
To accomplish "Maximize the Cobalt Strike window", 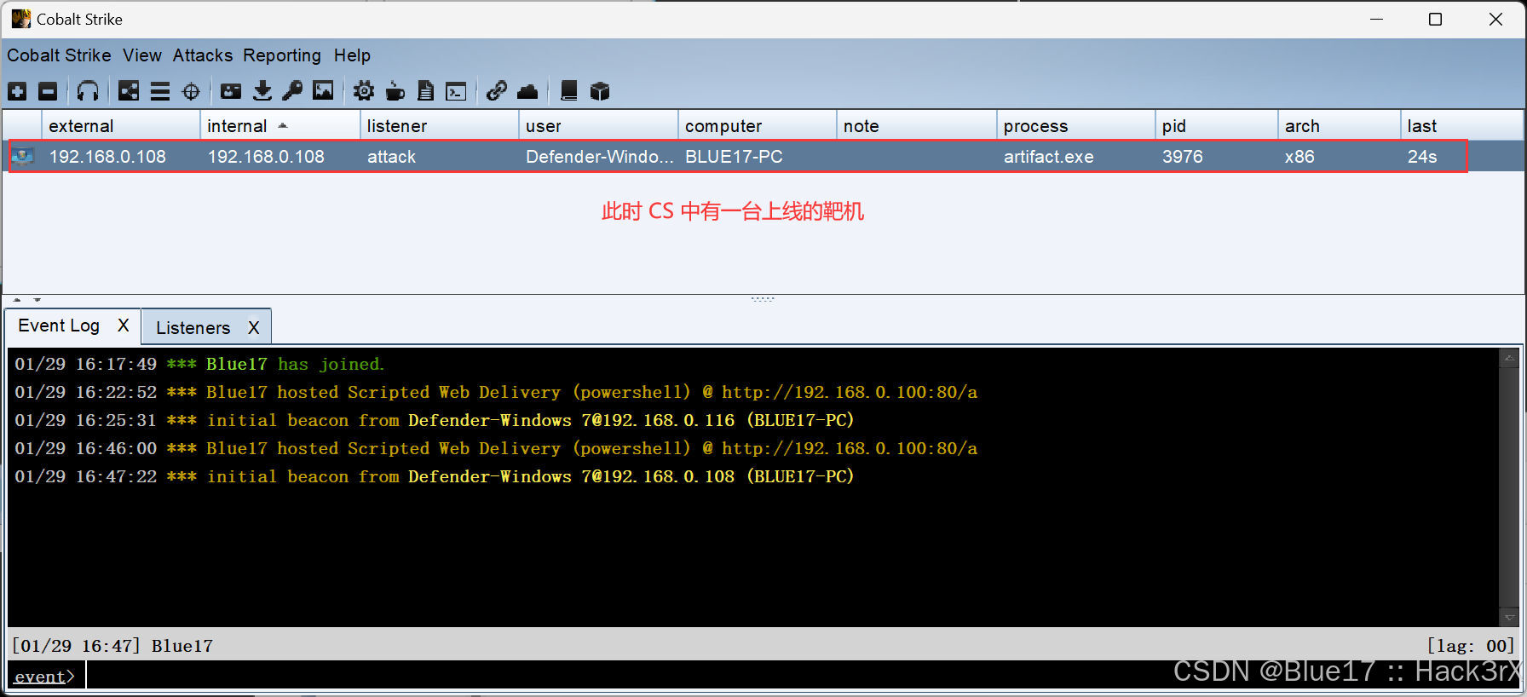I will point(1435,19).
